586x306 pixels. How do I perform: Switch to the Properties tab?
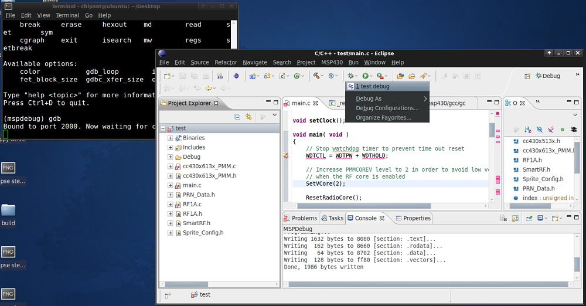[x=413, y=218]
